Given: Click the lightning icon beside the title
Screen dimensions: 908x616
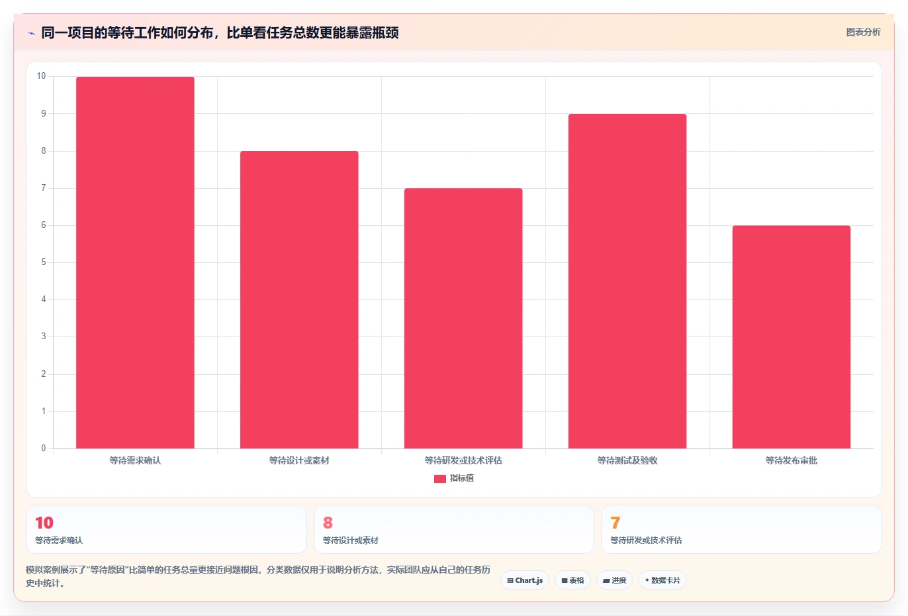Looking at the screenshot, I should click(32, 33).
